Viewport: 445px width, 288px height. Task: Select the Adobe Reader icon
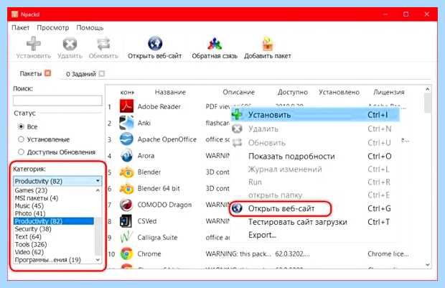tap(126, 106)
